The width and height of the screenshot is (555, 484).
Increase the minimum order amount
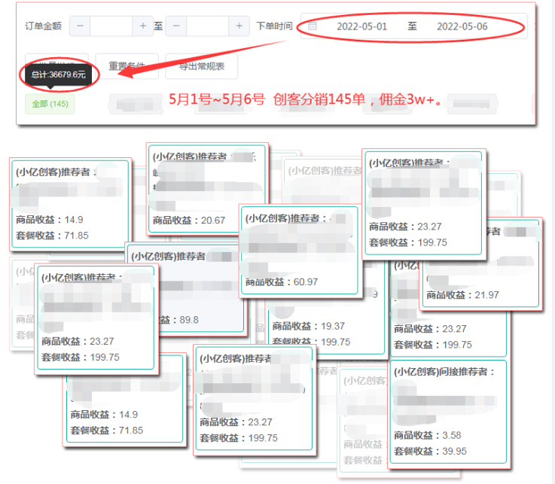[143, 26]
